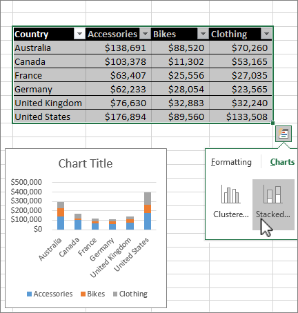298x313 pixels.
Task: Select the $176,894 United States cell
Action: click(119, 117)
